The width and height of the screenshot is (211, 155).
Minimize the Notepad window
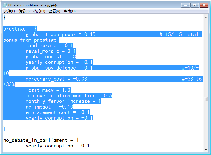click(x=185, y=5)
